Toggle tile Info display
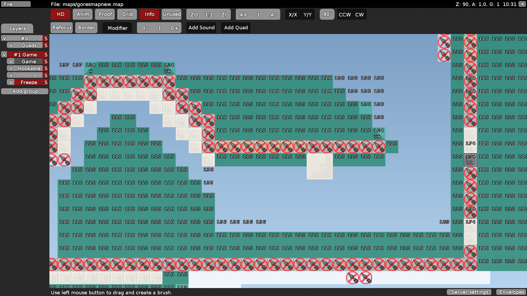This screenshot has height=296, width=527. [x=149, y=14]
